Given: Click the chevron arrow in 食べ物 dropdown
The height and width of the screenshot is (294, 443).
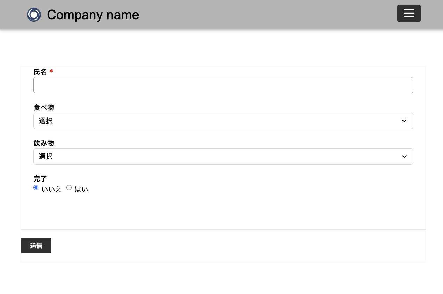Looking at the screenshot, I should point(404,121).
